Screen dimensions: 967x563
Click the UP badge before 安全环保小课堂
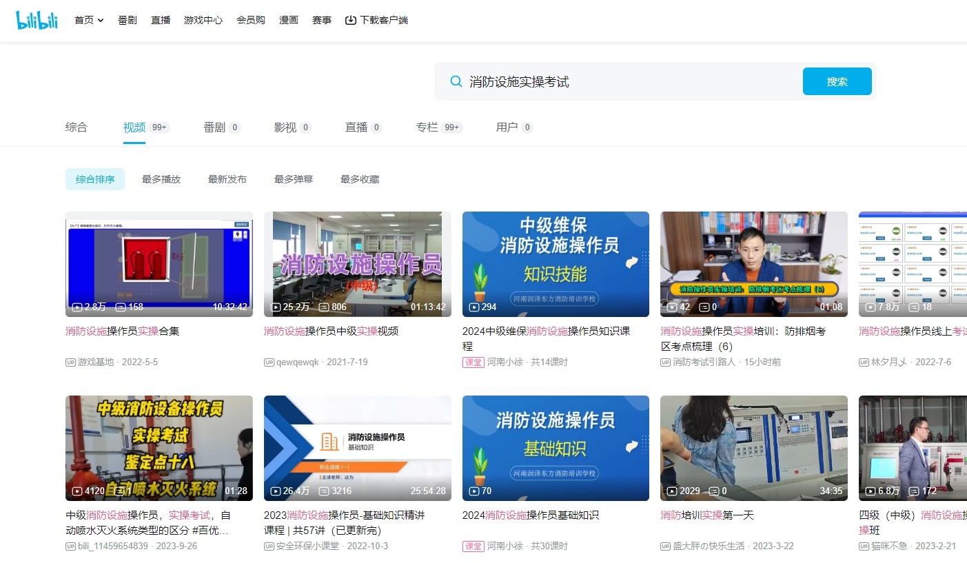(269, 546)
